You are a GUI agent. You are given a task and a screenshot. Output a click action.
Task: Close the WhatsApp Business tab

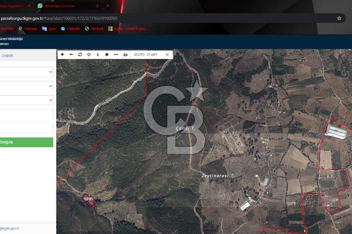pos(98,6)
